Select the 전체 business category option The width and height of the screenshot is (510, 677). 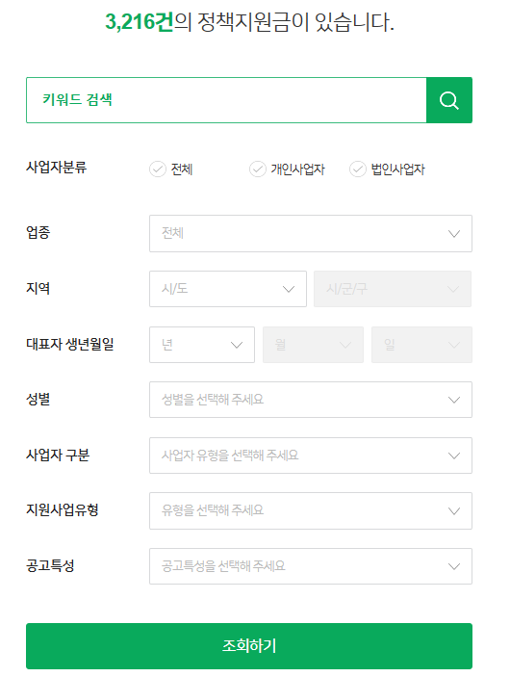click(171, 169)
